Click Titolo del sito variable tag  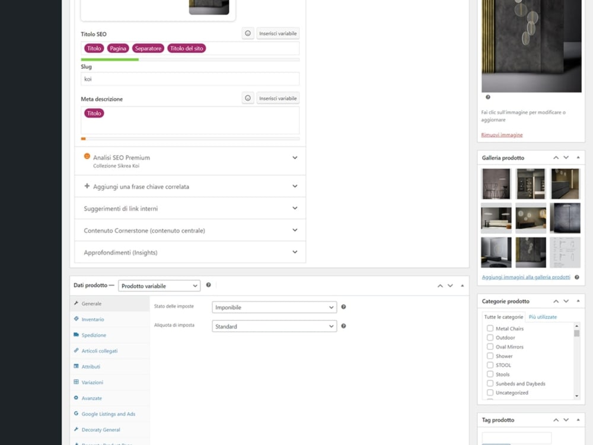186,49
